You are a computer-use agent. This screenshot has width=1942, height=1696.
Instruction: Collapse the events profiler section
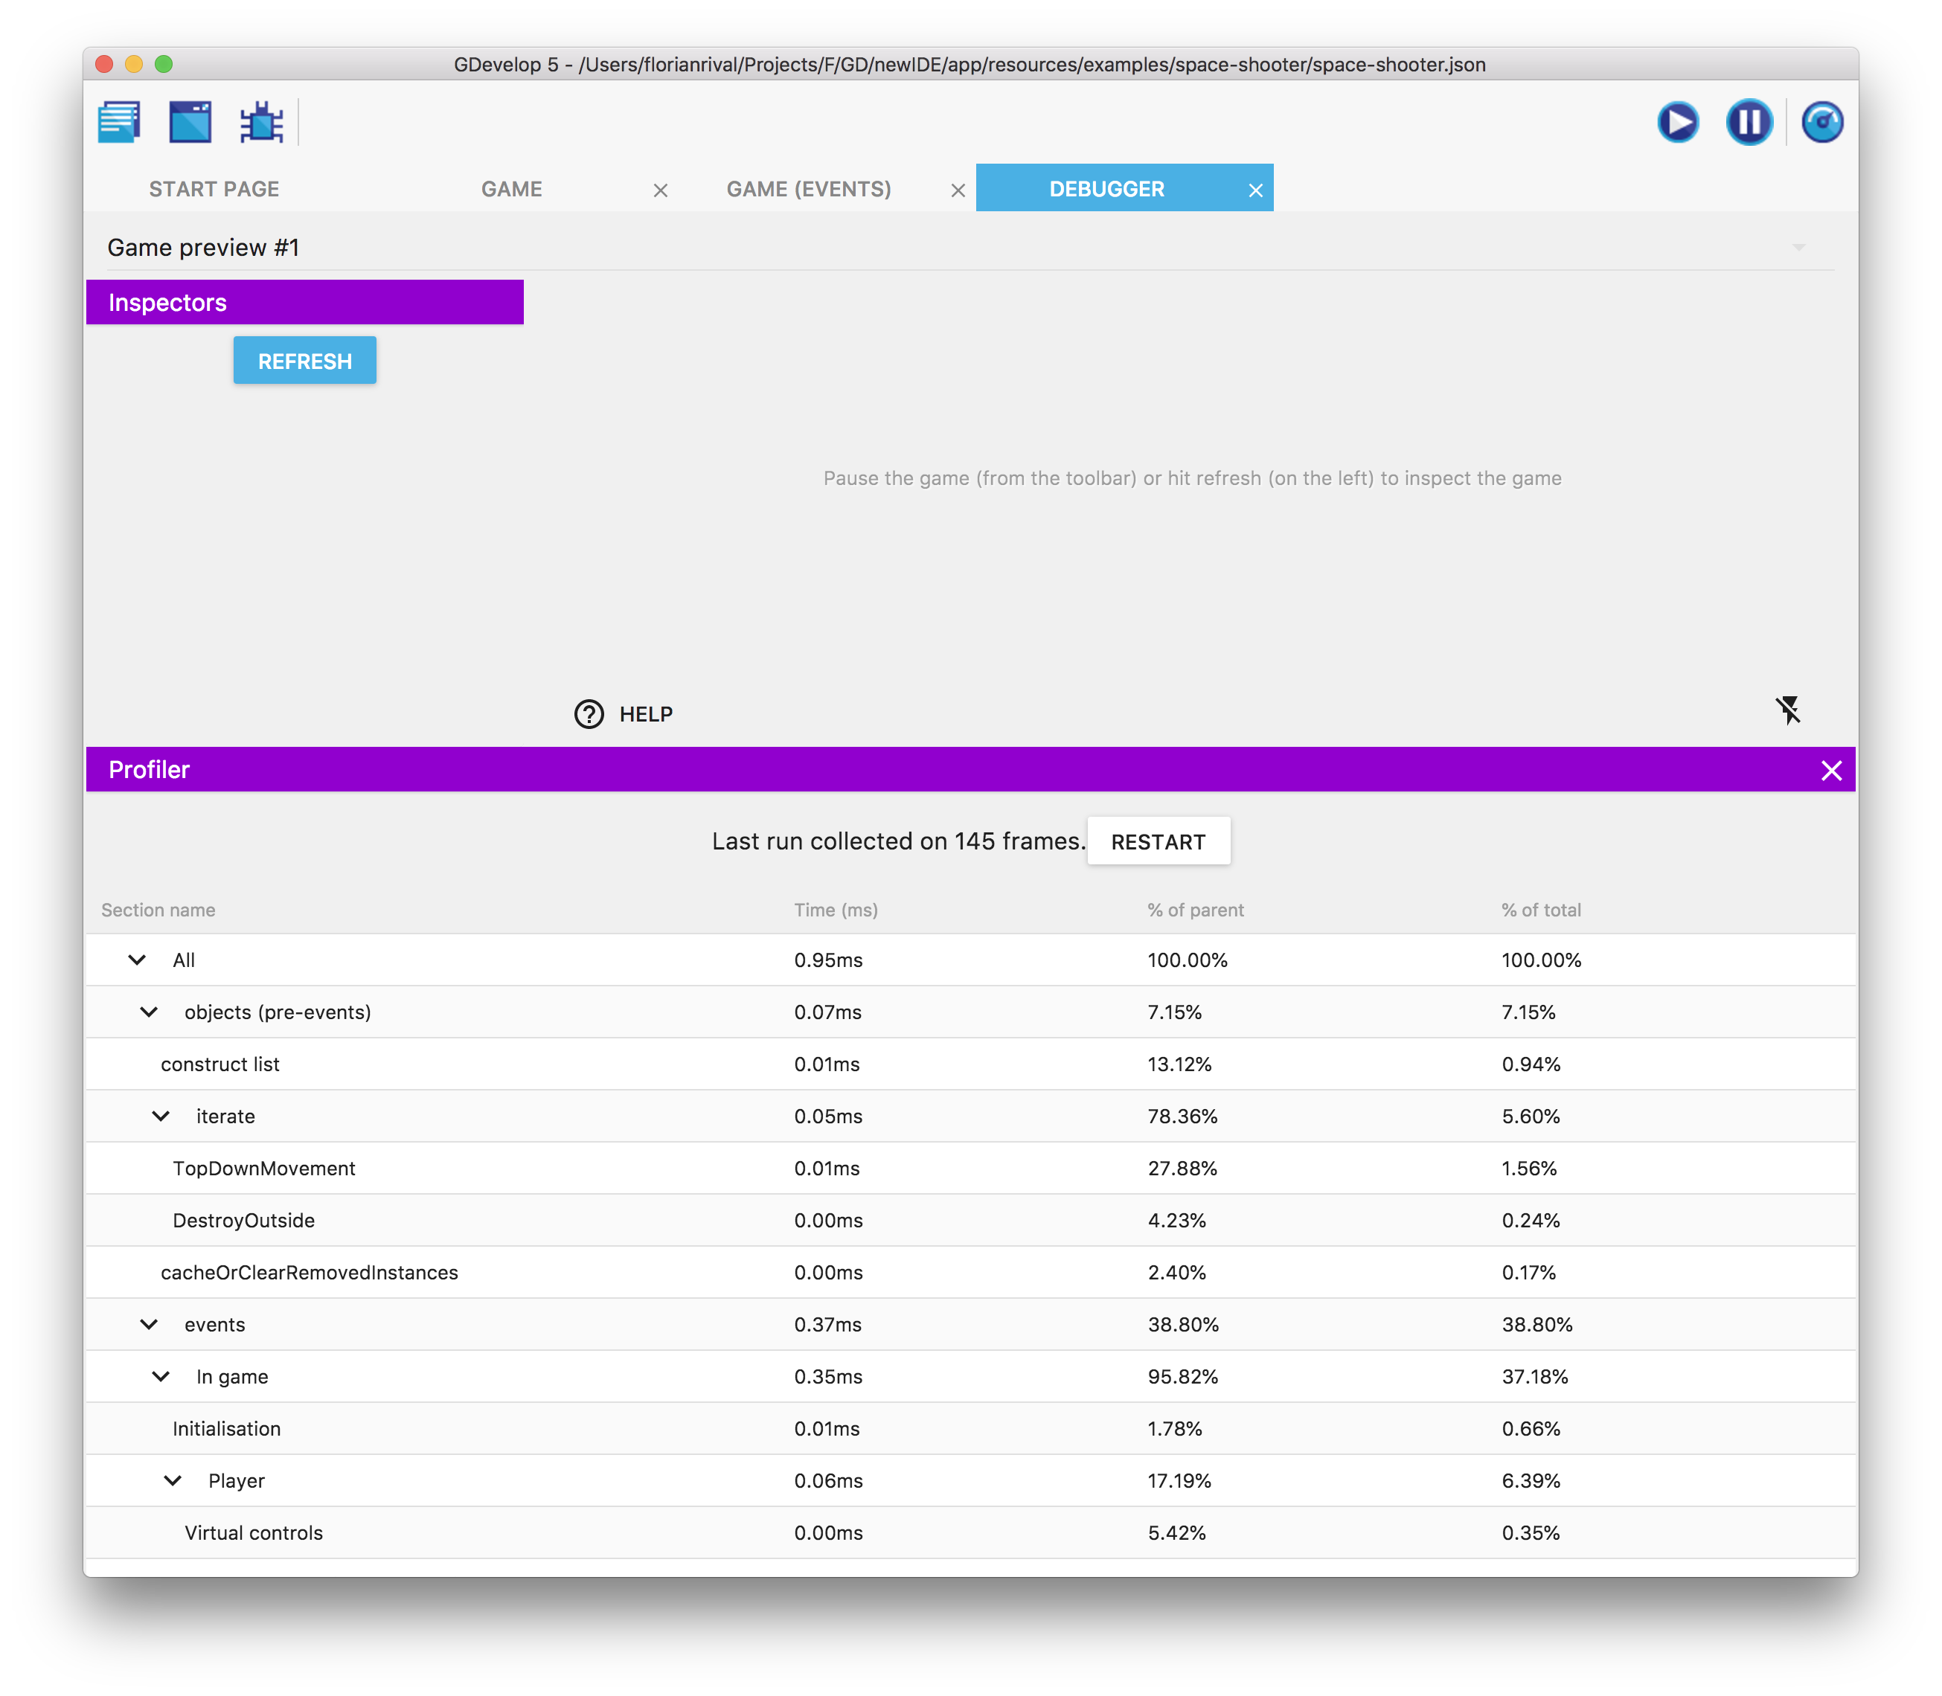coord(149,1324)
